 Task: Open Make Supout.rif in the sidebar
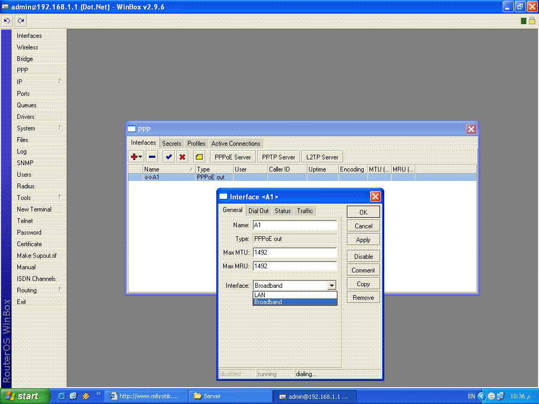(39, 255)
